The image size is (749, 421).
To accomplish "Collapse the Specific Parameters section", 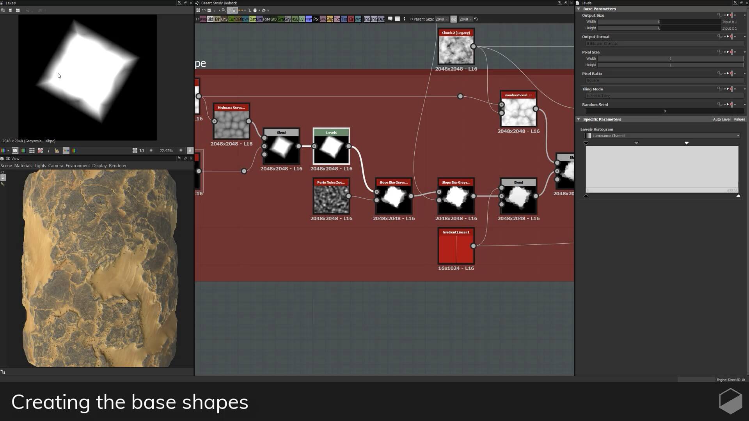I will point(579,119).
